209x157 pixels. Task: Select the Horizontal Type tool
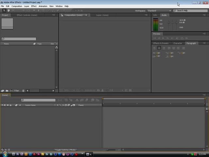[x=43, y=10]
